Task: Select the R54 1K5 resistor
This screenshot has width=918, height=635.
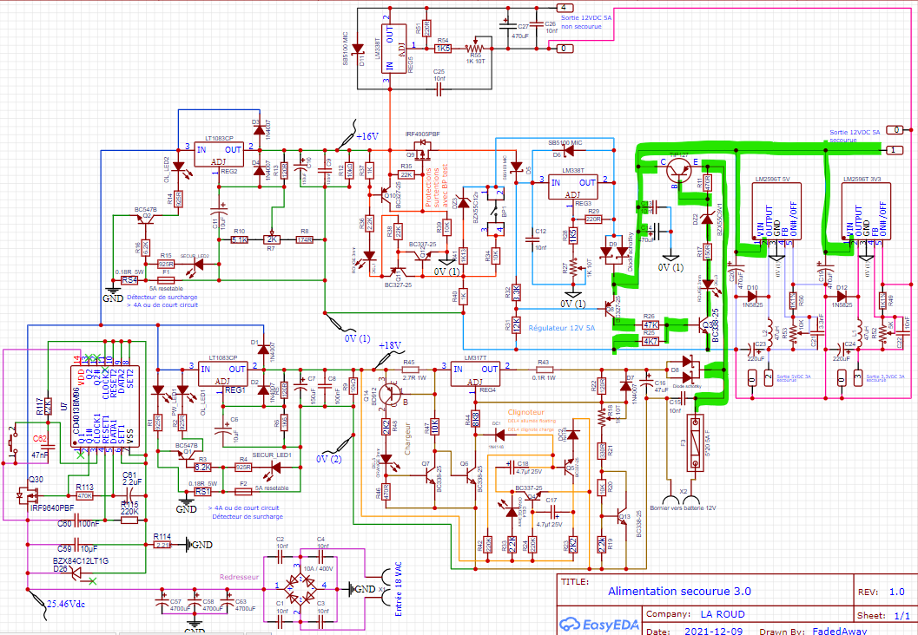Action: pos(443,49)
